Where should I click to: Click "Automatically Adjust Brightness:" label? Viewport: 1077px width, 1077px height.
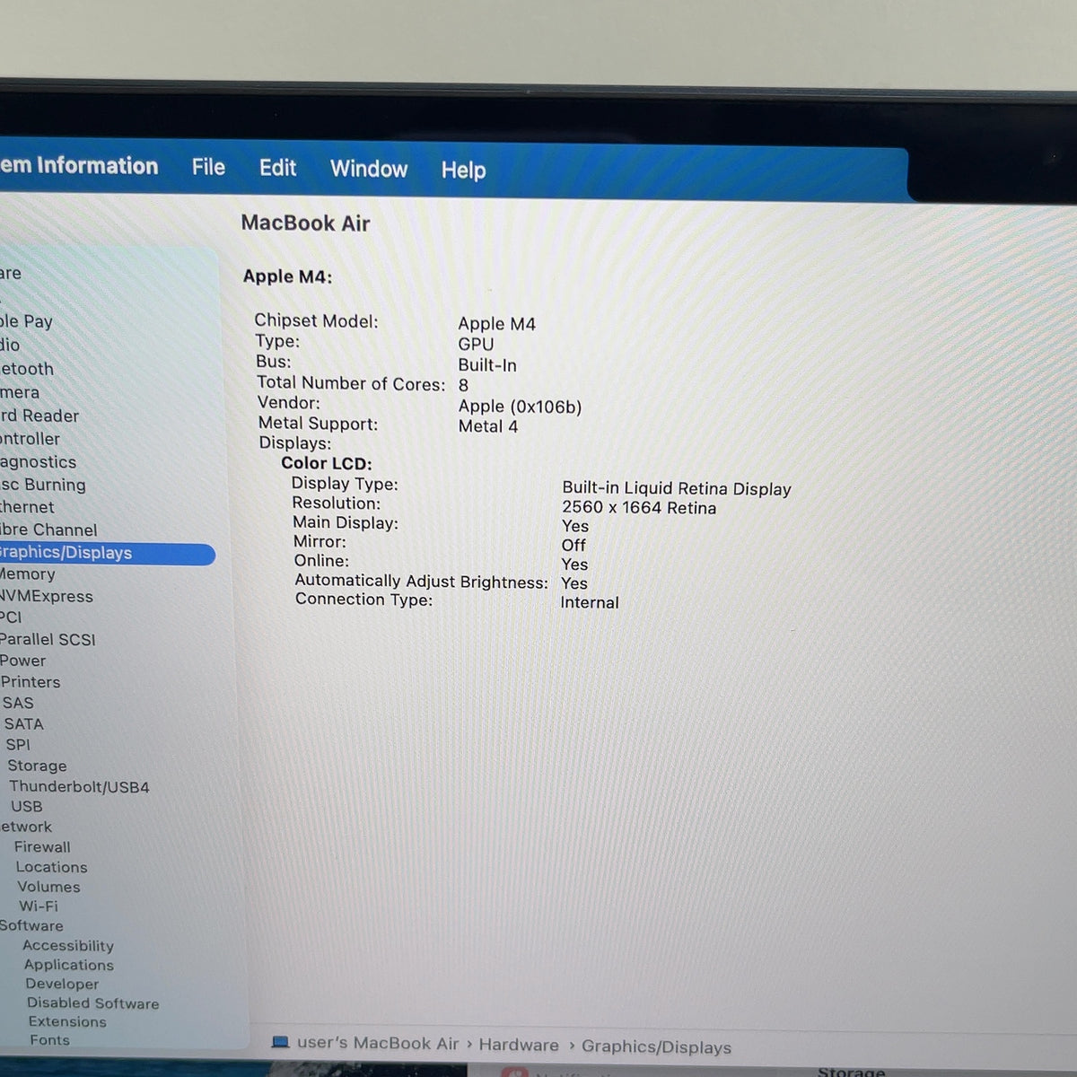click(x=421, y=582)
